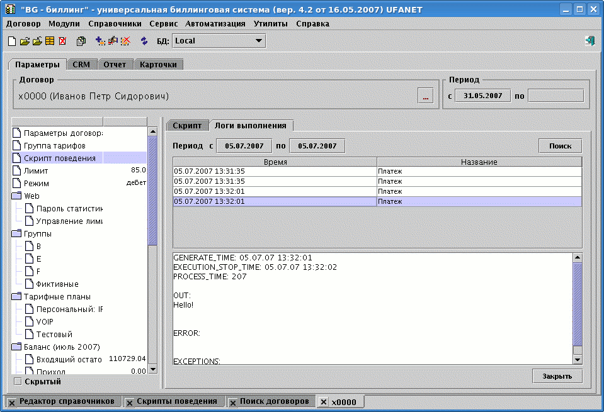
Task: Click the copy documents toolbar icon
Action: 81,41
